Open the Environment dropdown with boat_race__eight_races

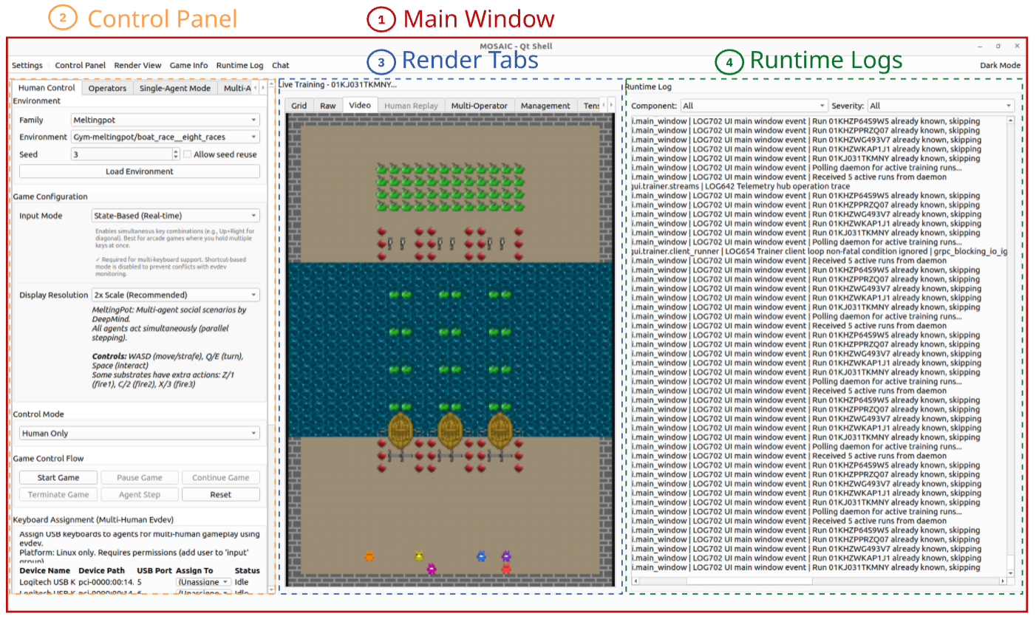(x=166, y=137)
